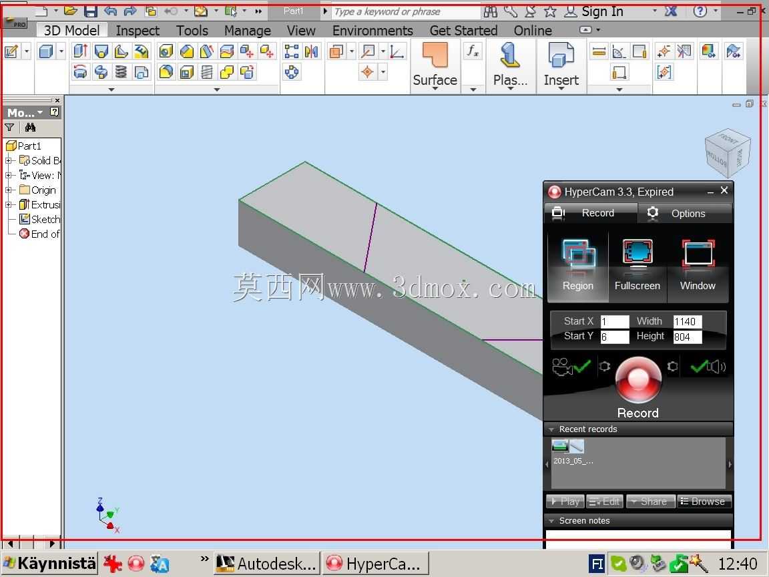Activate the Extrude tool
Viewport: 769px width, 577px height.
[x=80, y=51]
